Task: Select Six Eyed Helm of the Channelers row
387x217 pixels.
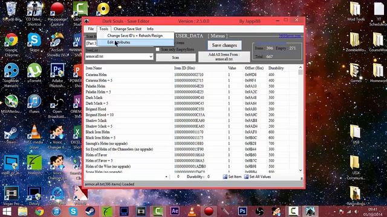Action: pyautogui.click(x=191, y=149)
